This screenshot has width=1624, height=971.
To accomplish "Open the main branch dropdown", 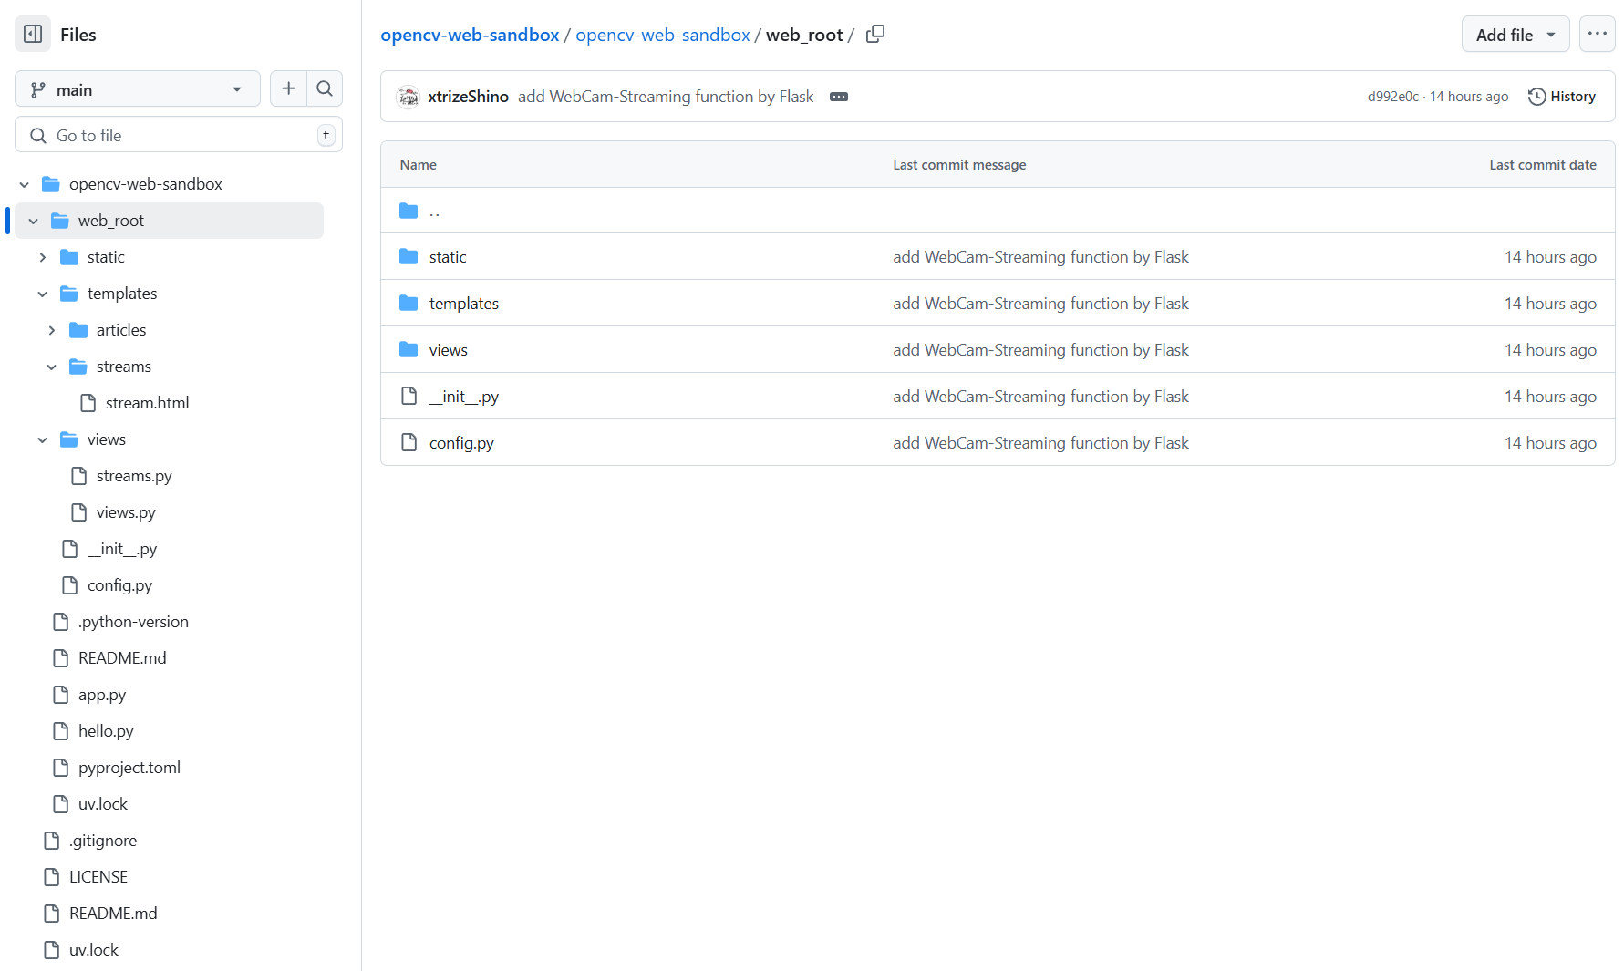I will [x=138, y=89].
